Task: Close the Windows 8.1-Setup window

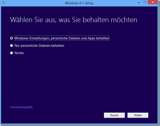Action: tap(153, 2)
